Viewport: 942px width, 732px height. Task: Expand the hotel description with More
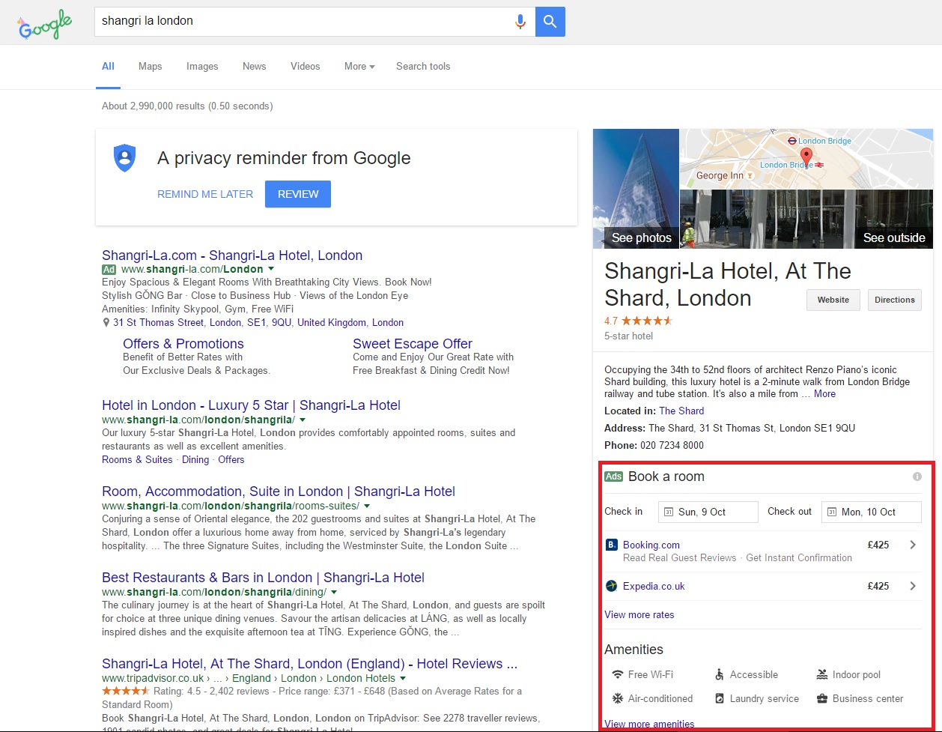824,393
